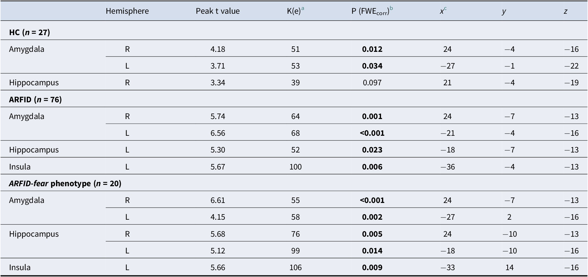Click the peak t value 5.12
The height and width of the screenshot is (277, 588).
coord(218,251)
